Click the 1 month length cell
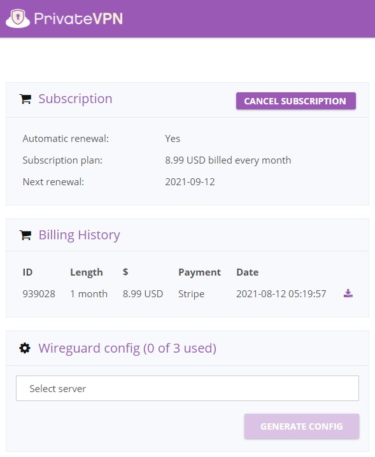The width and height of the screenshot is (375, 457). coord(89,293)
